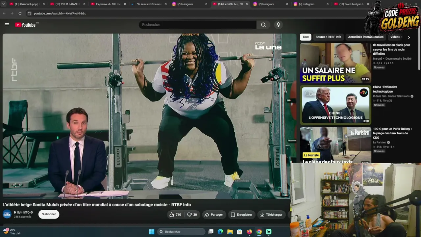The height and width of the screenshot is (237, 421).
Task: Open the Le Parisien 'faux taxis' thumbnail
Action: tap(335, 145)
